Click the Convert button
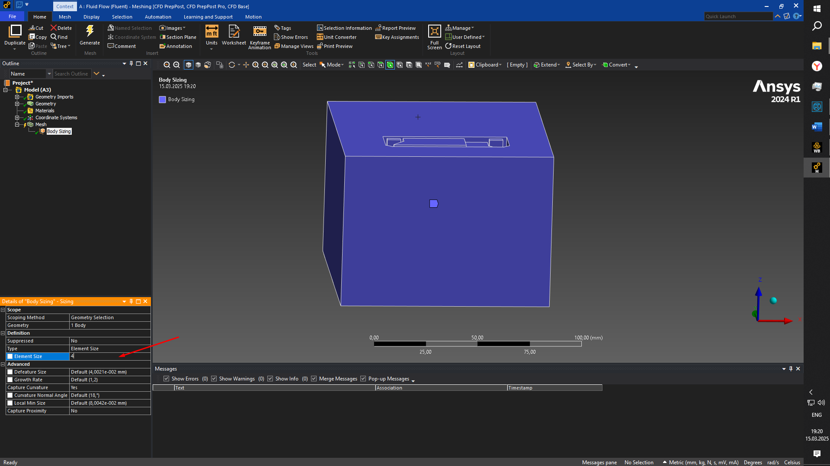 616,65
